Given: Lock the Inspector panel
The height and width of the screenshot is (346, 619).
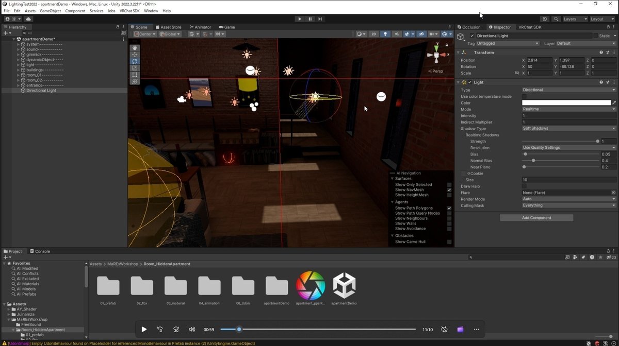Looking at the screenshot, I should point(608,27).
